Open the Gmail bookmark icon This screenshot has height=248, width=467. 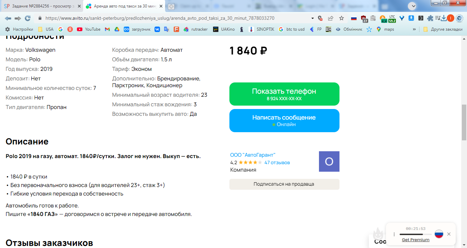107,29
